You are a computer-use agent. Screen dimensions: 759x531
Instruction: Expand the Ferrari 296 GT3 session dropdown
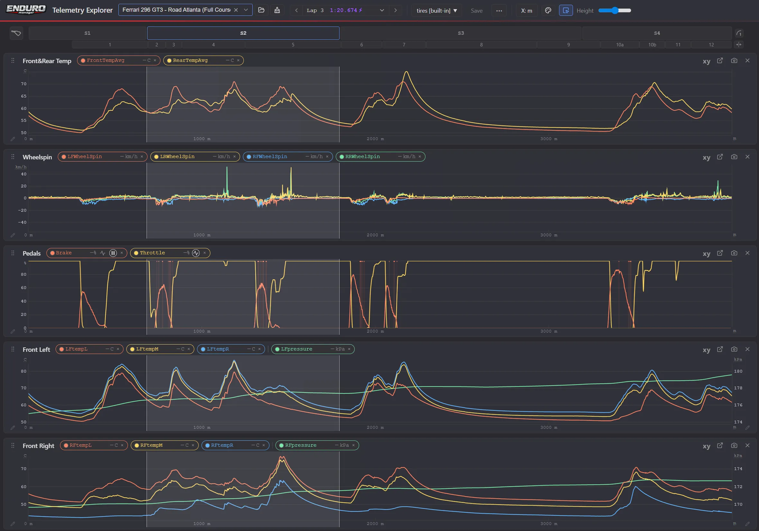246,10
